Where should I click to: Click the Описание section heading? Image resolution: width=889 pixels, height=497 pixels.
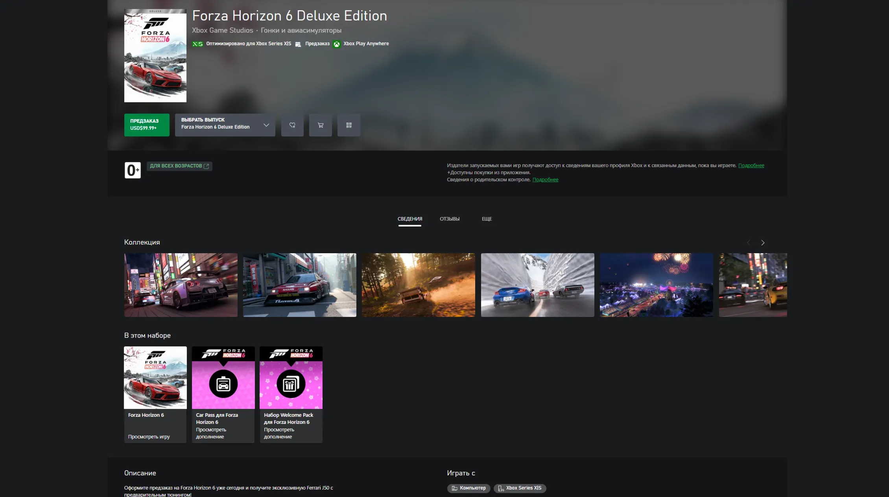coord(140,473)
